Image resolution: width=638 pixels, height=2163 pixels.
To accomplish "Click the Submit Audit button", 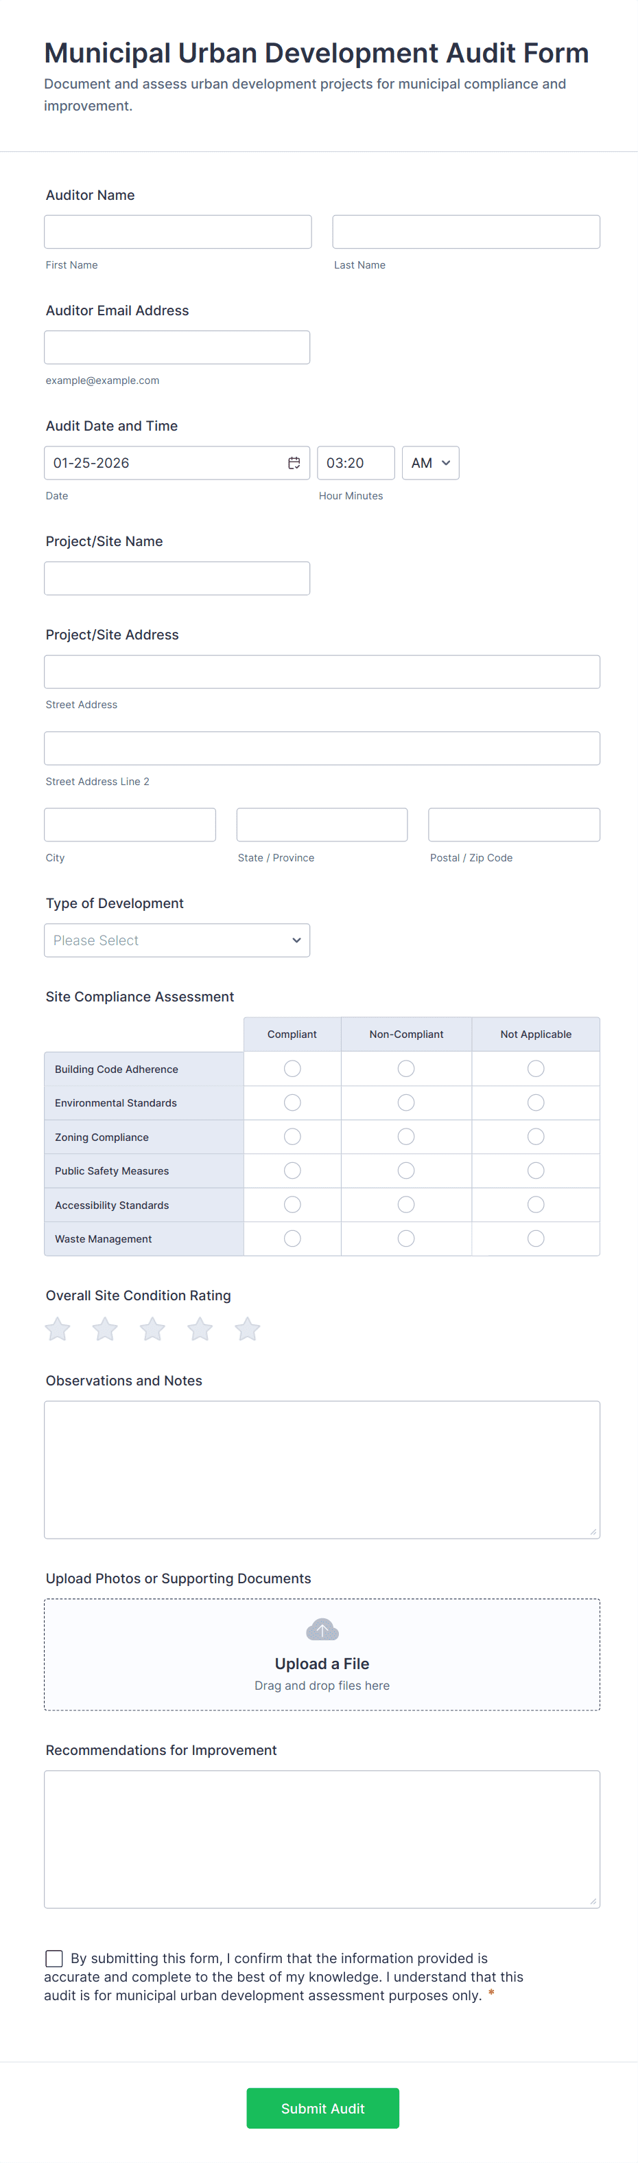I will coord(322,2107).
